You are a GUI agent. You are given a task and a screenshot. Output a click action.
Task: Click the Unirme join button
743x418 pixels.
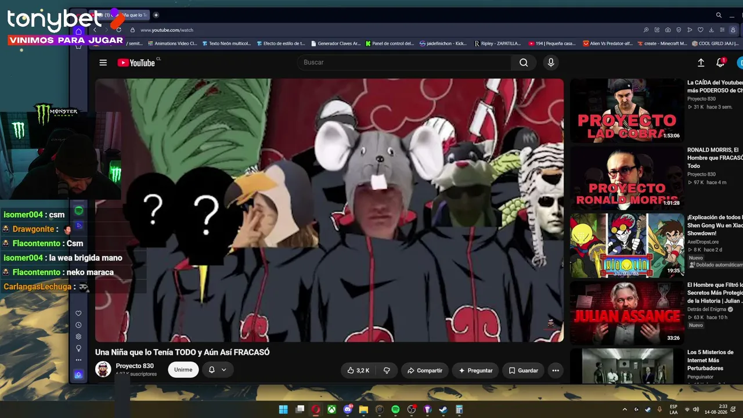tap(183, 370)
